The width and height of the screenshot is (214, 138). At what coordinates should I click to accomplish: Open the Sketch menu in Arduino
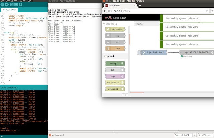(13, 1)
